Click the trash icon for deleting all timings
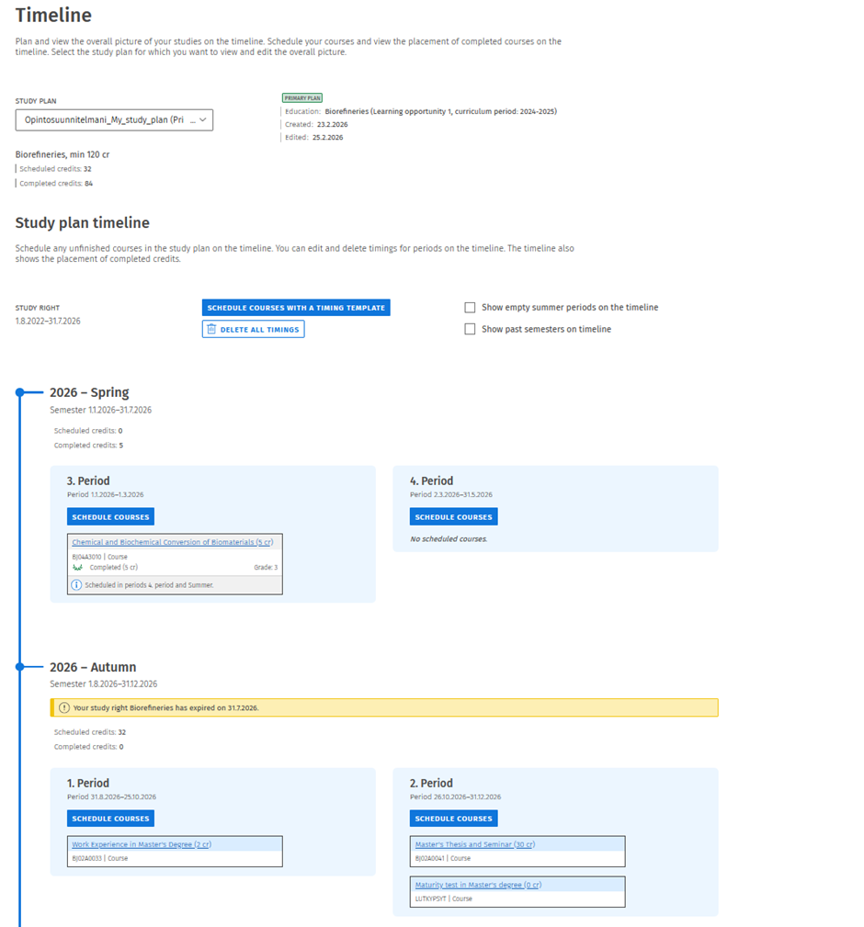The image size is (864, 927). coord(211,329)
